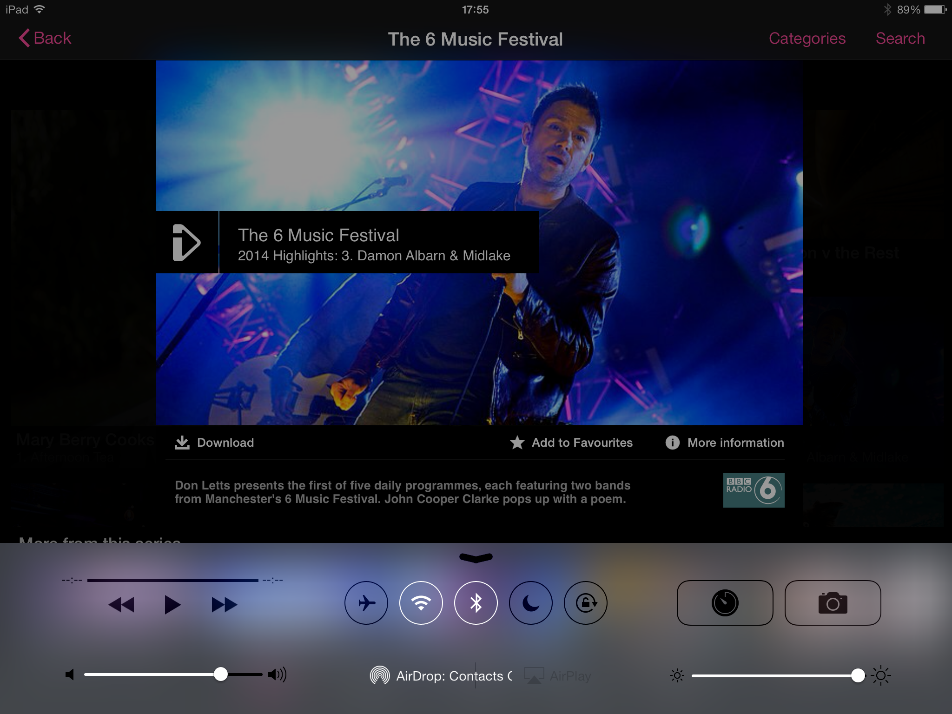This screenshot has height=714, width=952.
Task: Tap the battery indicator in status bar
Action: pyautogui.click(x=935, y=9)
